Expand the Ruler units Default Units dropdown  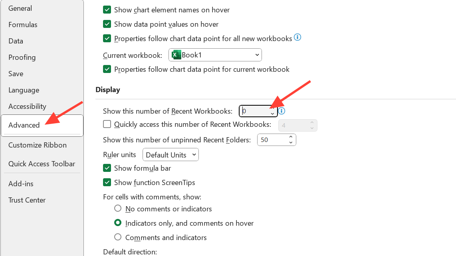click(194, 154)
